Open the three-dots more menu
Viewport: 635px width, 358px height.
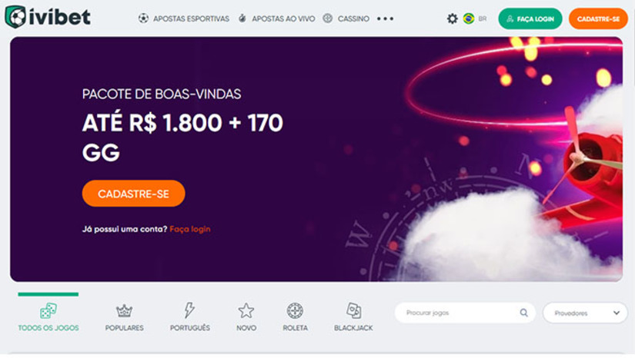pos(385,18)
